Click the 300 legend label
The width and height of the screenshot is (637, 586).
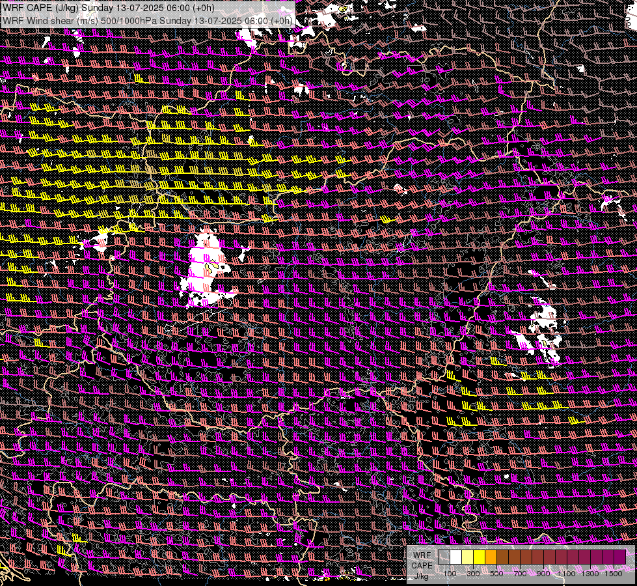473,574
